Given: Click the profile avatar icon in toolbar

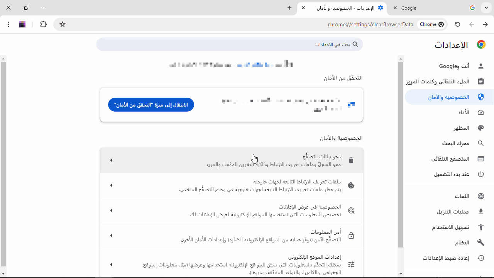Looking at the screenshot, I should (22, 24).
